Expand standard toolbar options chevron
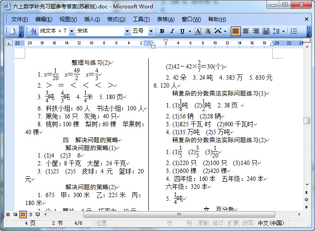This screenshot has height=231, width=315. point(21,31)
